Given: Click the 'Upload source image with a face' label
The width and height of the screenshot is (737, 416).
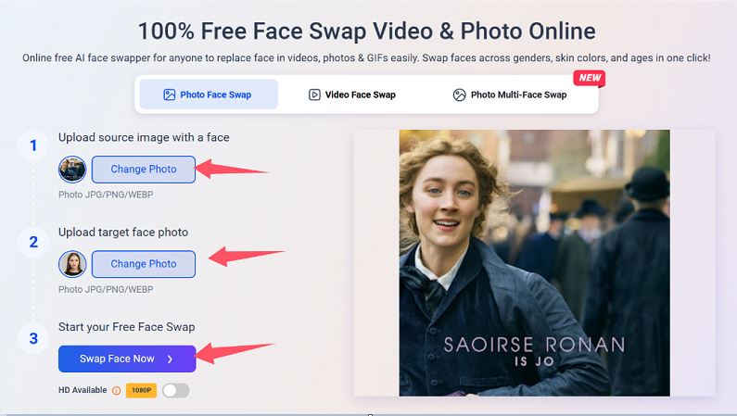Looking at the screenshot, I should pyautogui.click(x=144, y=137).
